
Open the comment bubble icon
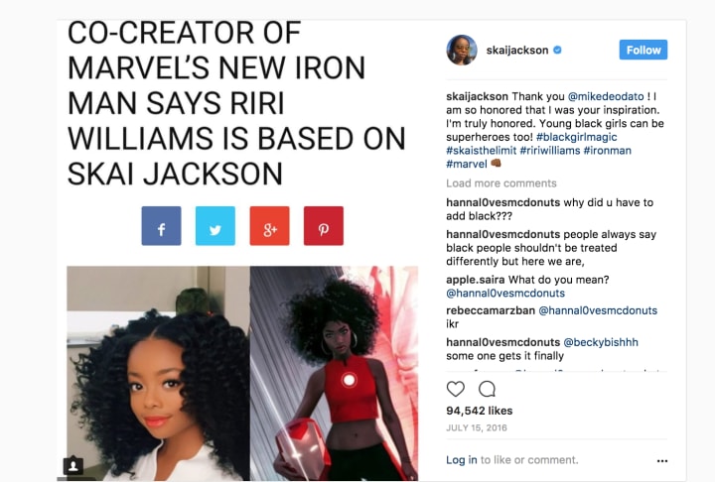coord(487,389)
